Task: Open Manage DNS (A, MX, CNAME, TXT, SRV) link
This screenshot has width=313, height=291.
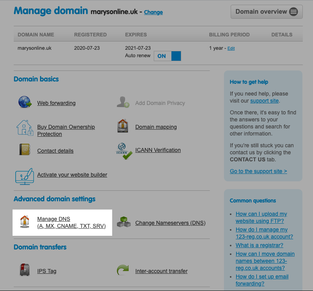Action: tap(71, 222)
